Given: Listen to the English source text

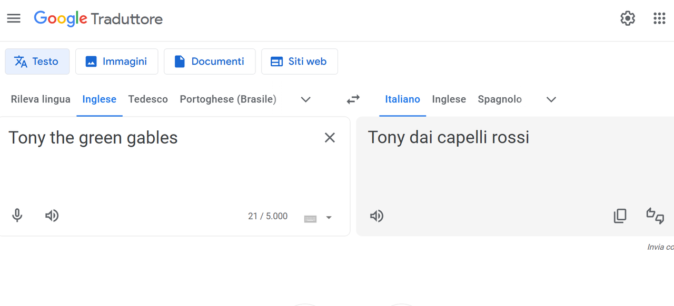Looking at the screenshot, I should 52,216.
